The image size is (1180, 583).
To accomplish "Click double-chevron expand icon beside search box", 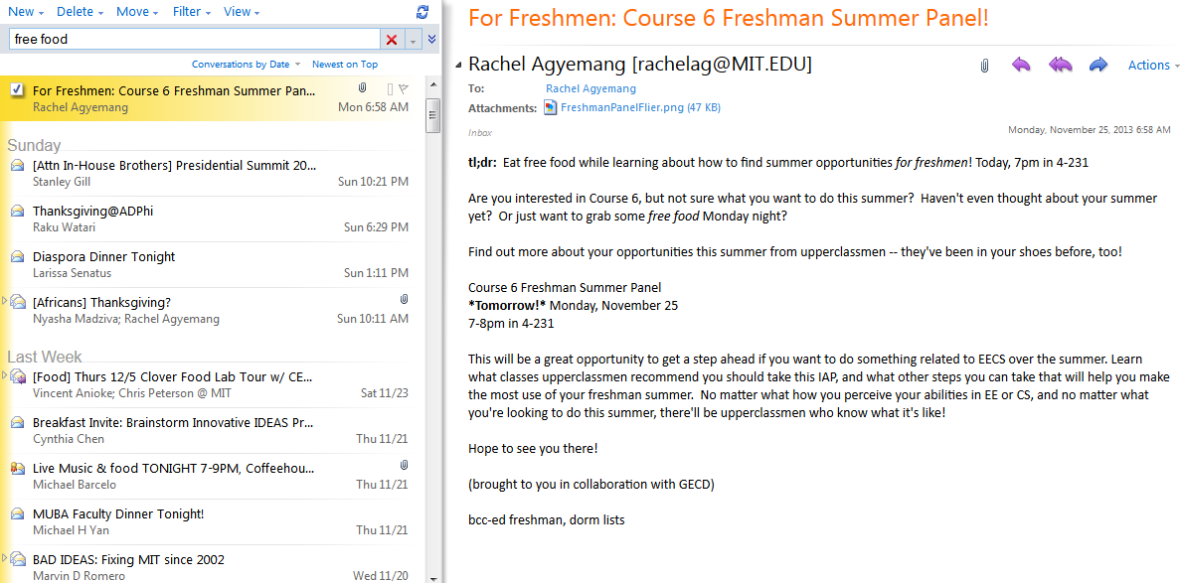I will [x=432, y=39].
